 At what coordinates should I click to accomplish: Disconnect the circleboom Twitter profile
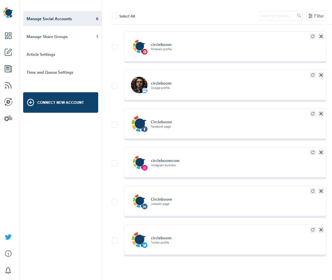(321, 230)
